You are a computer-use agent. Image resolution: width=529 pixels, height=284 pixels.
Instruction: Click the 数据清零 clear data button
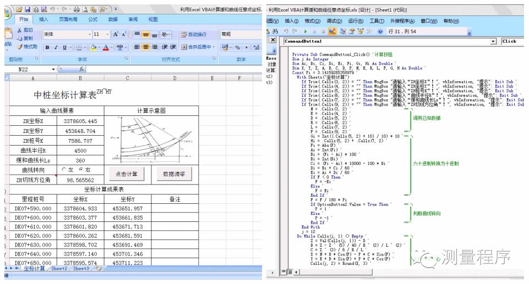(174, 174)
